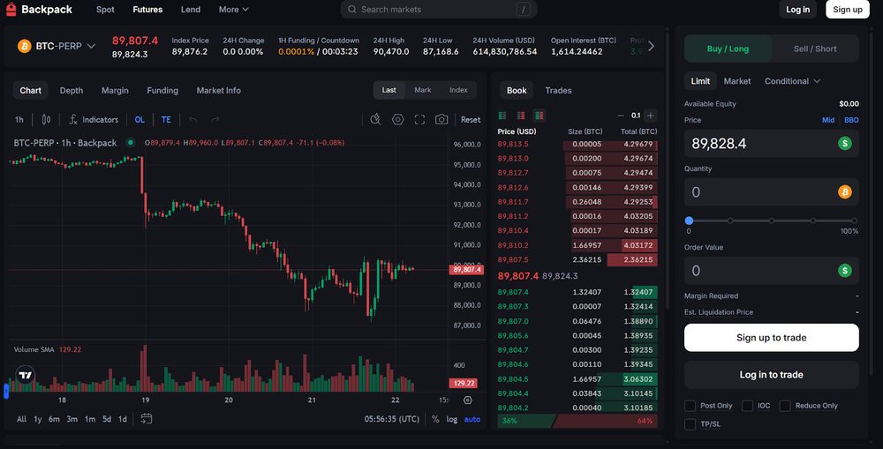
Task: Click the quantity slider handle at 0
Action: [x=689, y=221]
